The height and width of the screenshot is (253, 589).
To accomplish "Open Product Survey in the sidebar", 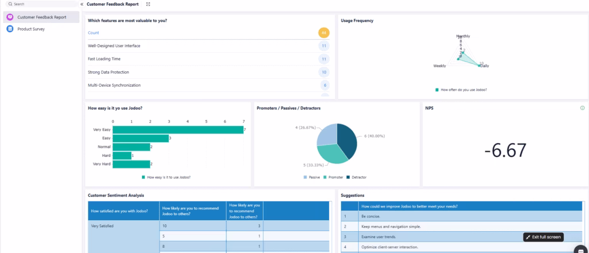I will point(31,29).
